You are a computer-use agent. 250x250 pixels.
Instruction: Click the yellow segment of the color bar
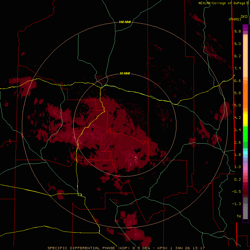(245, 119)
